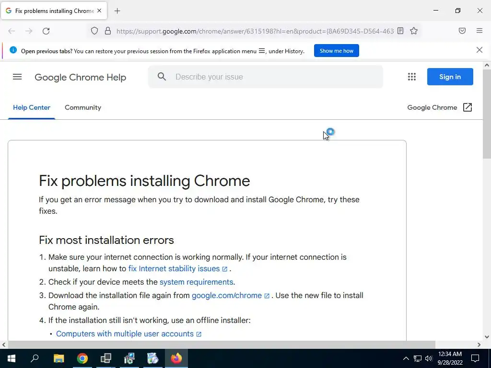
Task: Click the browser forward arrow
Action: pyautogui.click(x=29, y=31)
